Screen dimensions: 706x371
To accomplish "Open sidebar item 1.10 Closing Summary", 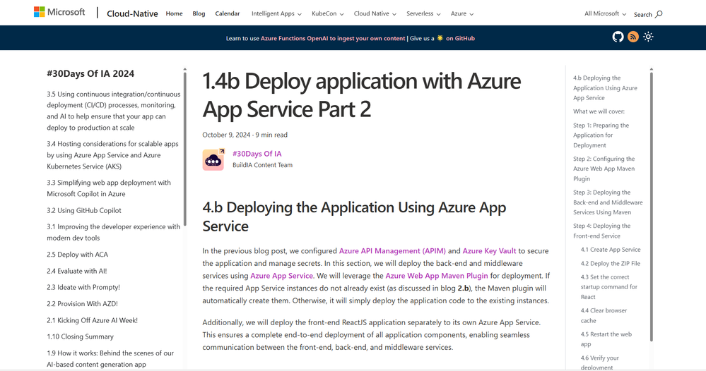I will pos(80,336).
